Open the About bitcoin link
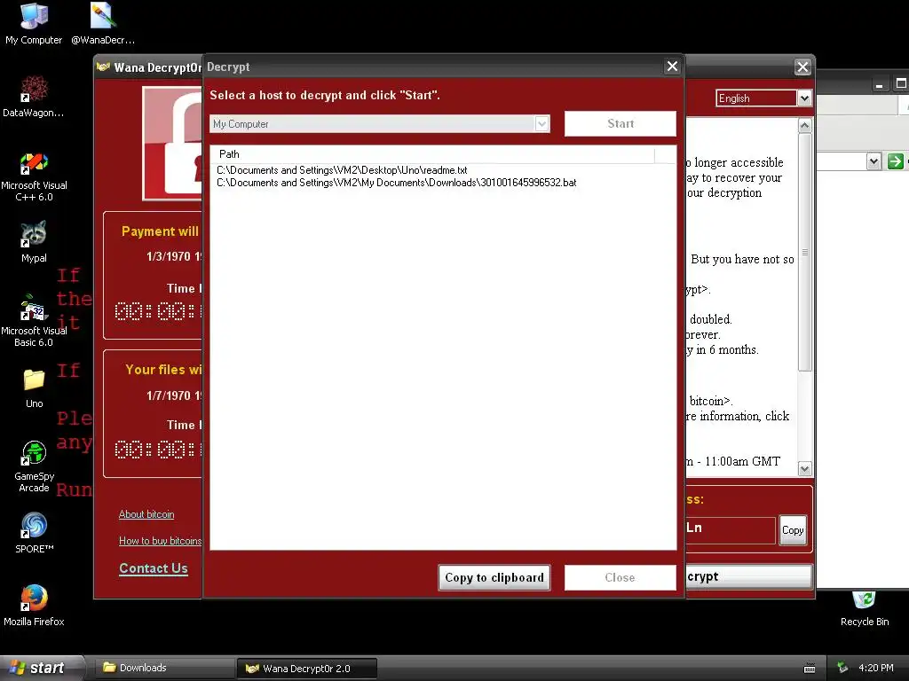The height and width of the screenshot is (681, 909). (x=146, y=514)
